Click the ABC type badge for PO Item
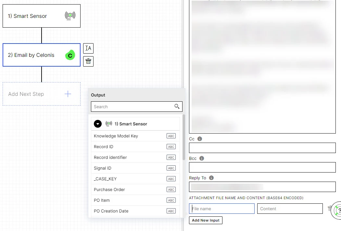Image resolution: width=341 pixels, height=231 pixels. 171,200
